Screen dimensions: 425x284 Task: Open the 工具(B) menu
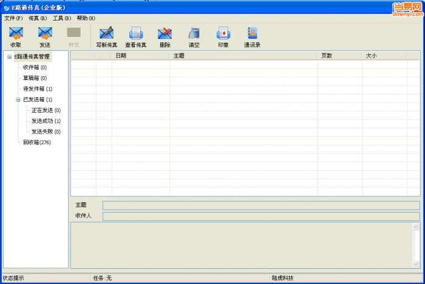pos(62,18)
